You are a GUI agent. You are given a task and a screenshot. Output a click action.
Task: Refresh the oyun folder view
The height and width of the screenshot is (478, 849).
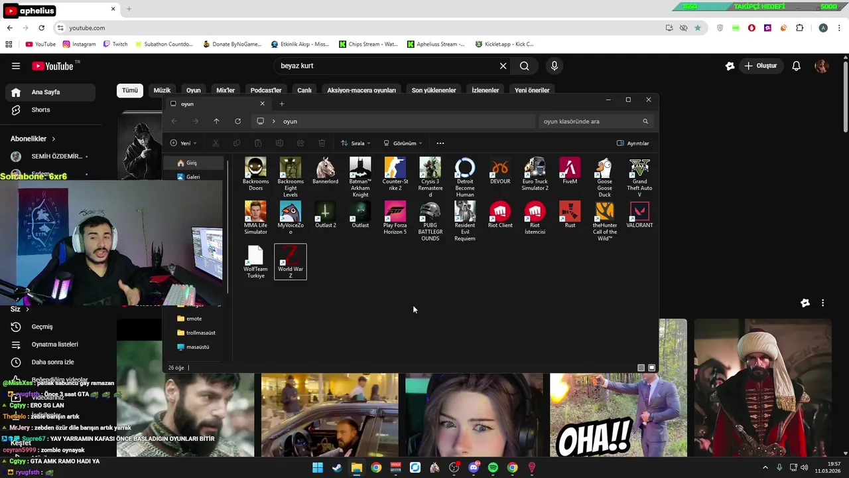coord(237,121)
